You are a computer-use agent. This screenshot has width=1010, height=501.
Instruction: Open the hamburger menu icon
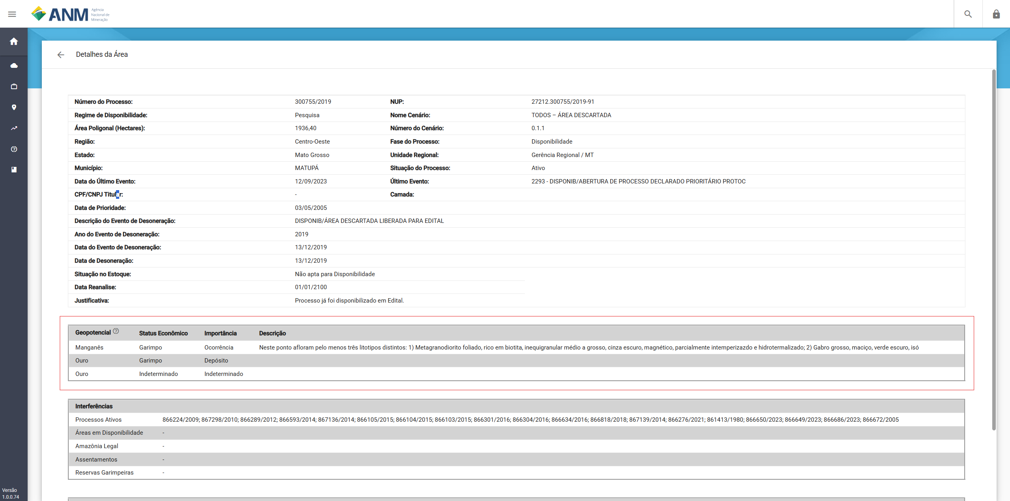pos(12,14)
